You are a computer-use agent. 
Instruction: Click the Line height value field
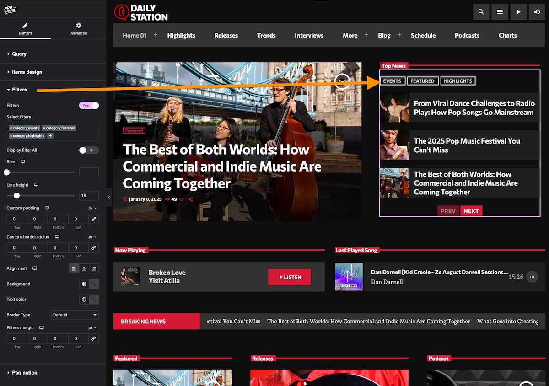click(x=89, y=196)
